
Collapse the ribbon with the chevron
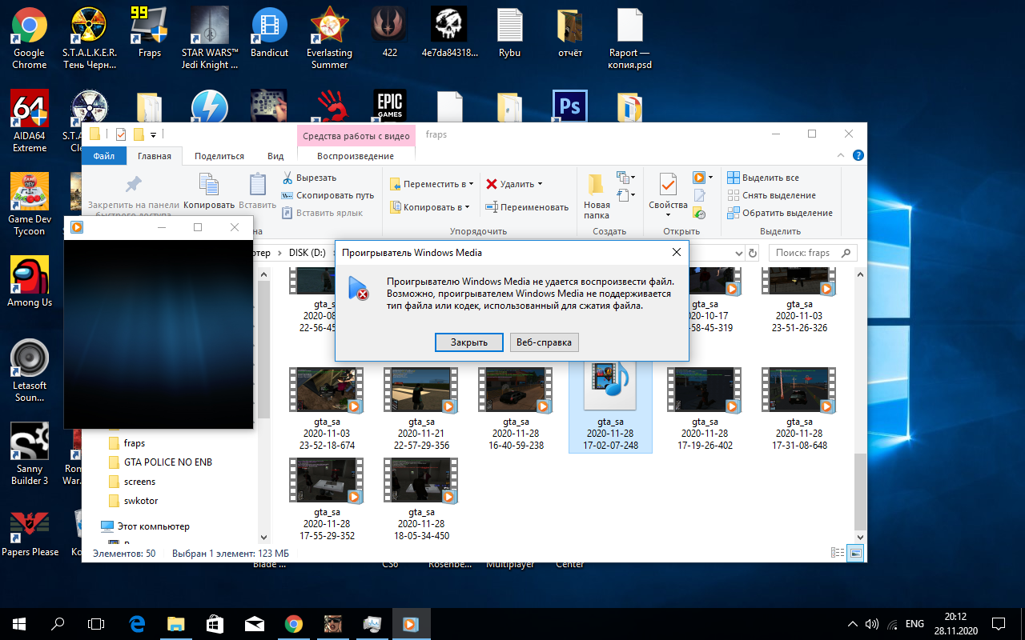tap(841, 156)
